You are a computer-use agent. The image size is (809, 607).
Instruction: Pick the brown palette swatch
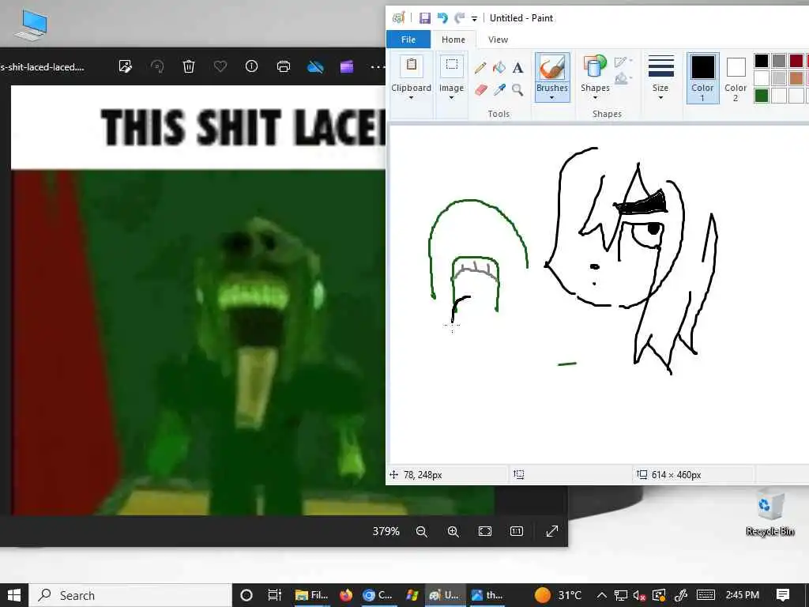pos(796,78)
